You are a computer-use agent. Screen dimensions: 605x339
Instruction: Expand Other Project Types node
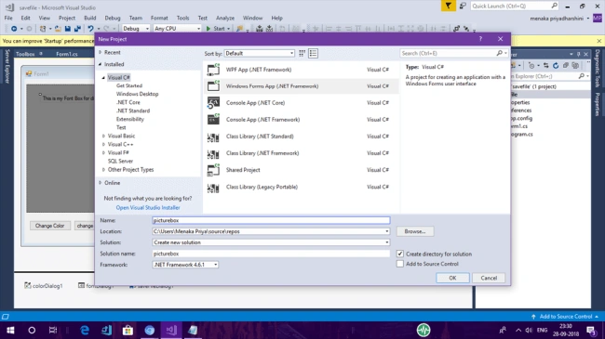[103, 169]
